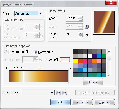Click the palette scrollbar thumb

tap(109, 58)
